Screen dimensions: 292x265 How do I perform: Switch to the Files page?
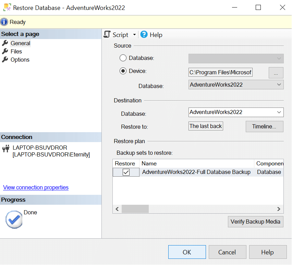(x=16, y=51)
